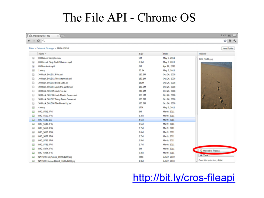Click the image icon beside 4.webp
Screen dimensions: 264x198
[x=33, y=108]
